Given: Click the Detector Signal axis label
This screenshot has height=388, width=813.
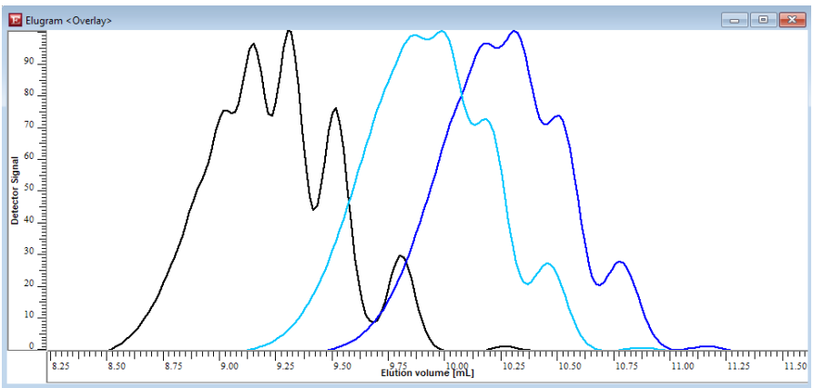Looking at the screenshot, I should tap(15, 191).
